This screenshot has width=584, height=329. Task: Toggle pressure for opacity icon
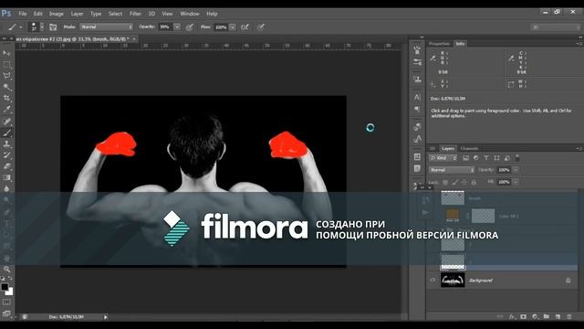click(x=190, y=27)
